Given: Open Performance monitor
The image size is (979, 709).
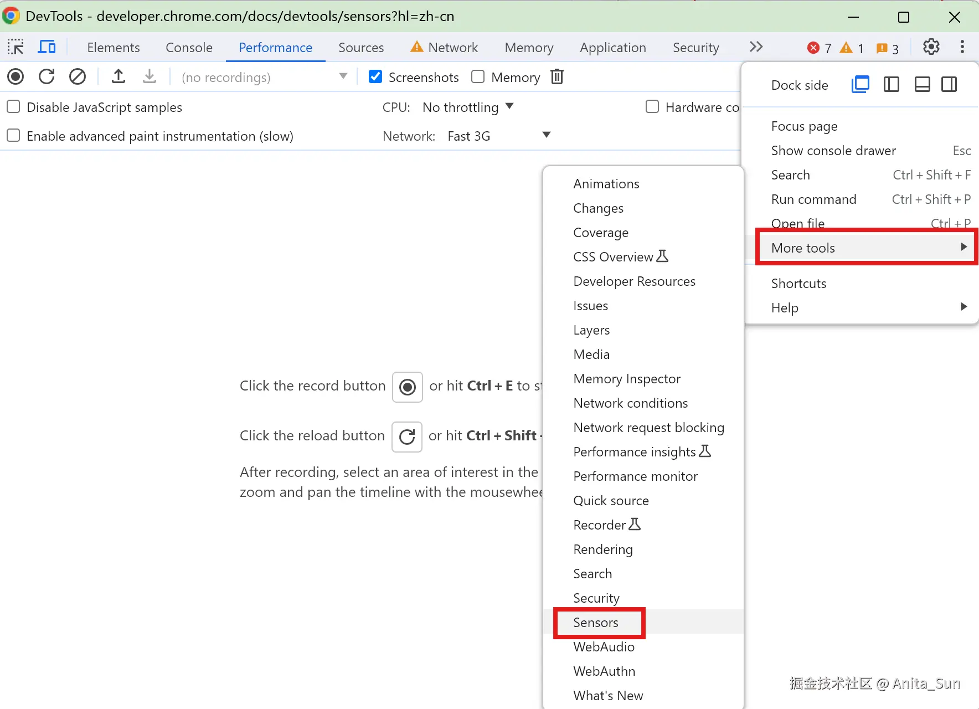Looking at the screenshot, I should tap(643, 476).
